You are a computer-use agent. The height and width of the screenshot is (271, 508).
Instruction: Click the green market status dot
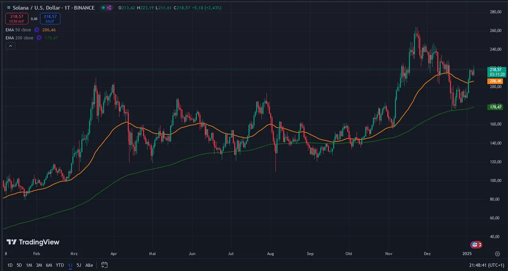point(103,8)
